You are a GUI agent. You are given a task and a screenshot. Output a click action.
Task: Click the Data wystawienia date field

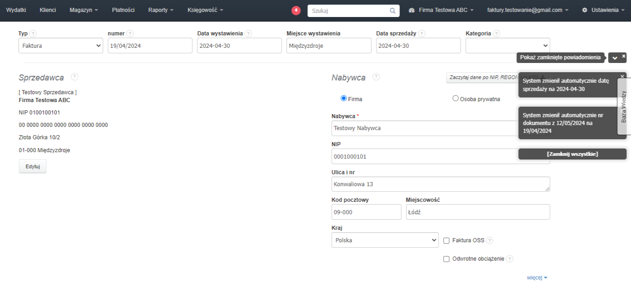(x=239, y=46)
